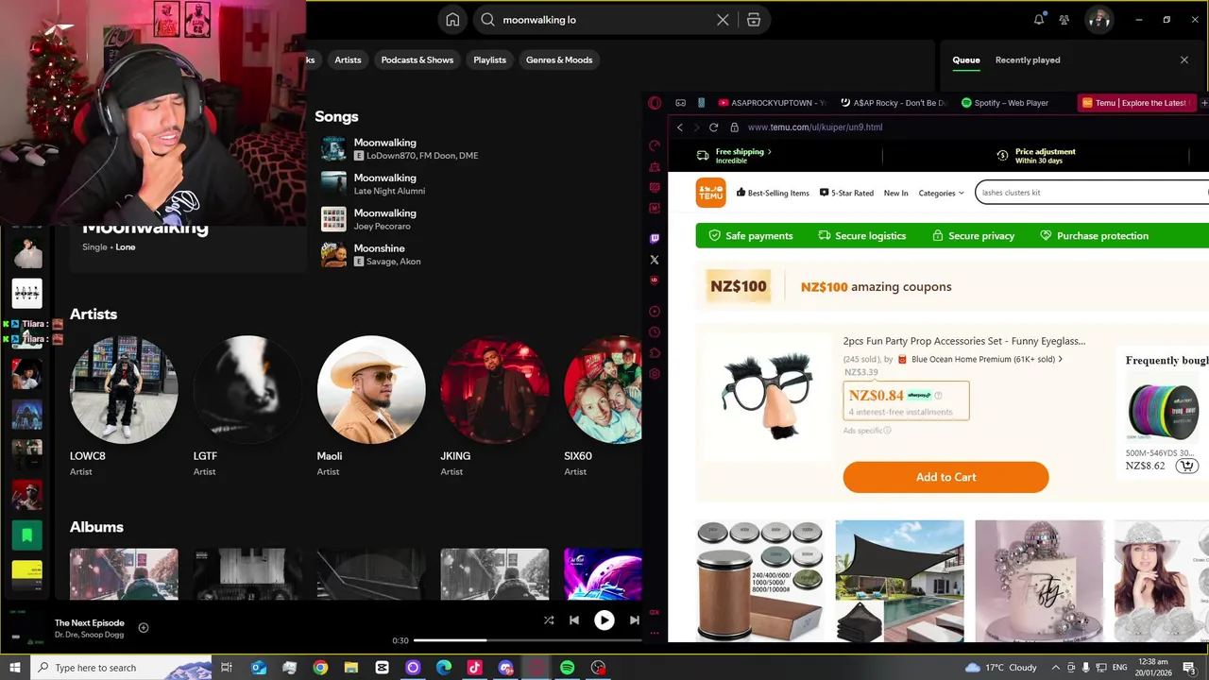Viewport: 1209px width, 680px height.
Task: Open New In on Temu
Action: tap(895, 193)
